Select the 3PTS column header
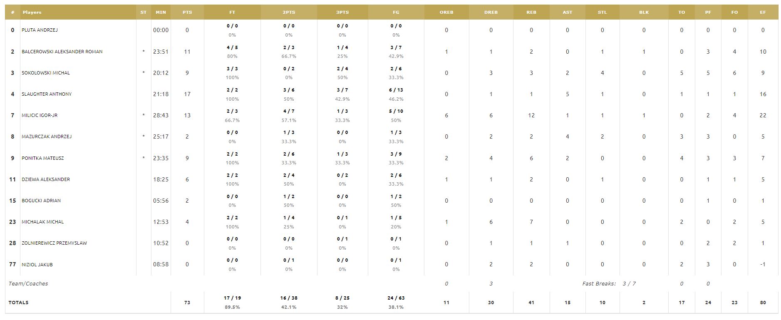Screen dimensions: 781x320 coord(342,12)
